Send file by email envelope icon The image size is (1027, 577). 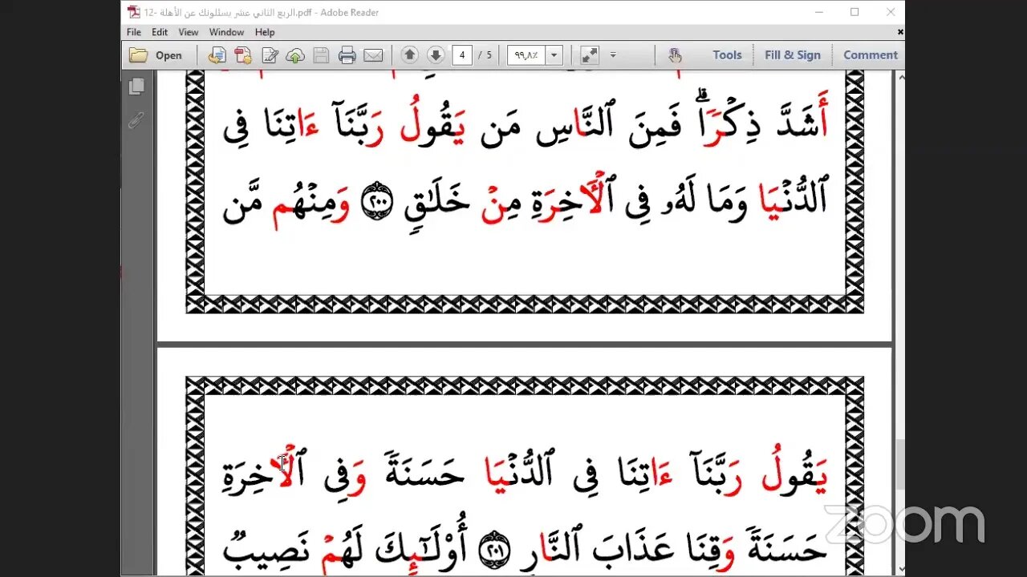(373, 55)
